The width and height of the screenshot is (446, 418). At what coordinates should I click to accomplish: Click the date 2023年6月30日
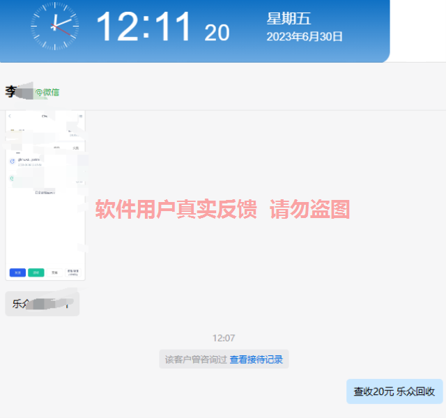click(305, 37)
